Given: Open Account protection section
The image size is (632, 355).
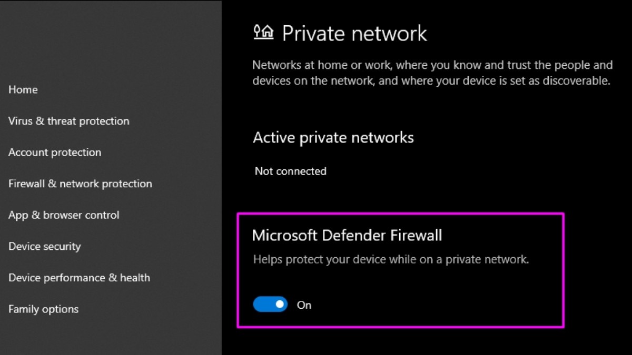Looking at the screenshot, I should pyautogui.click(x=55, y=153).
